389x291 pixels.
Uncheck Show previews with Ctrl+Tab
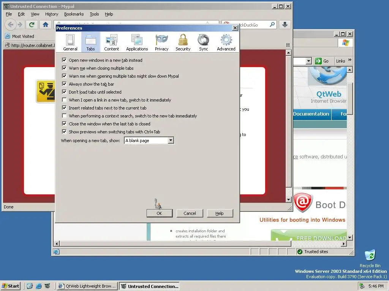(x=64, y=131)
